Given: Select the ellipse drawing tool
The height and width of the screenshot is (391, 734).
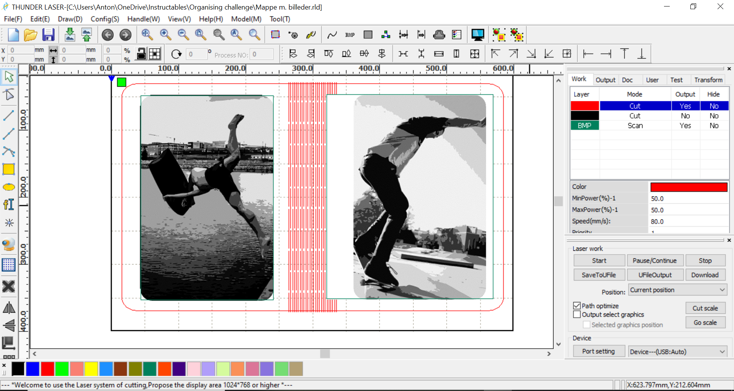Looking at the screenshot, I should [x=8, y=187].
